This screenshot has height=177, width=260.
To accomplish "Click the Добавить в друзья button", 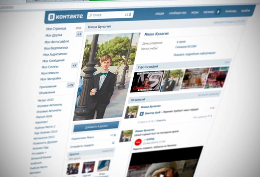I will point(96,127).
